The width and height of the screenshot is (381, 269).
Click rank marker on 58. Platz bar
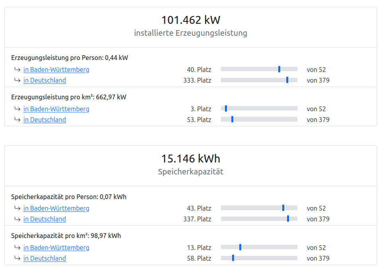click(x=233, y=258)
